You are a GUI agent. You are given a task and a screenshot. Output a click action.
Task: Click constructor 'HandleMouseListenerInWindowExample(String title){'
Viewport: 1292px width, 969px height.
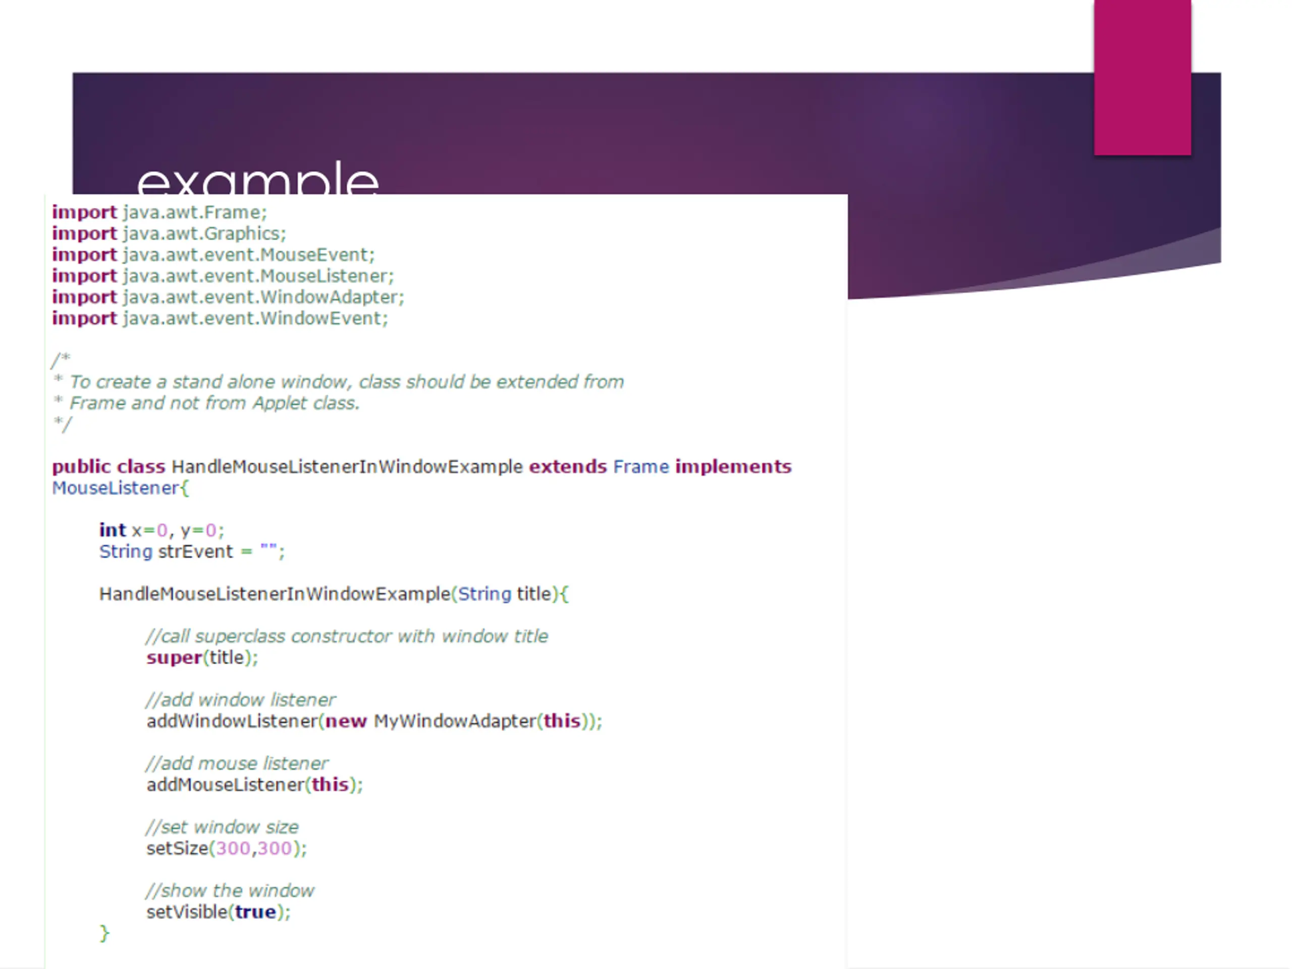[x=334, y=594]
